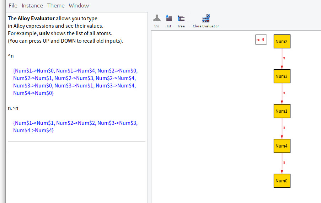Screen dimensions: 321x203
Task: Select the Num0 node at bottom
Action: click(282, 181)
